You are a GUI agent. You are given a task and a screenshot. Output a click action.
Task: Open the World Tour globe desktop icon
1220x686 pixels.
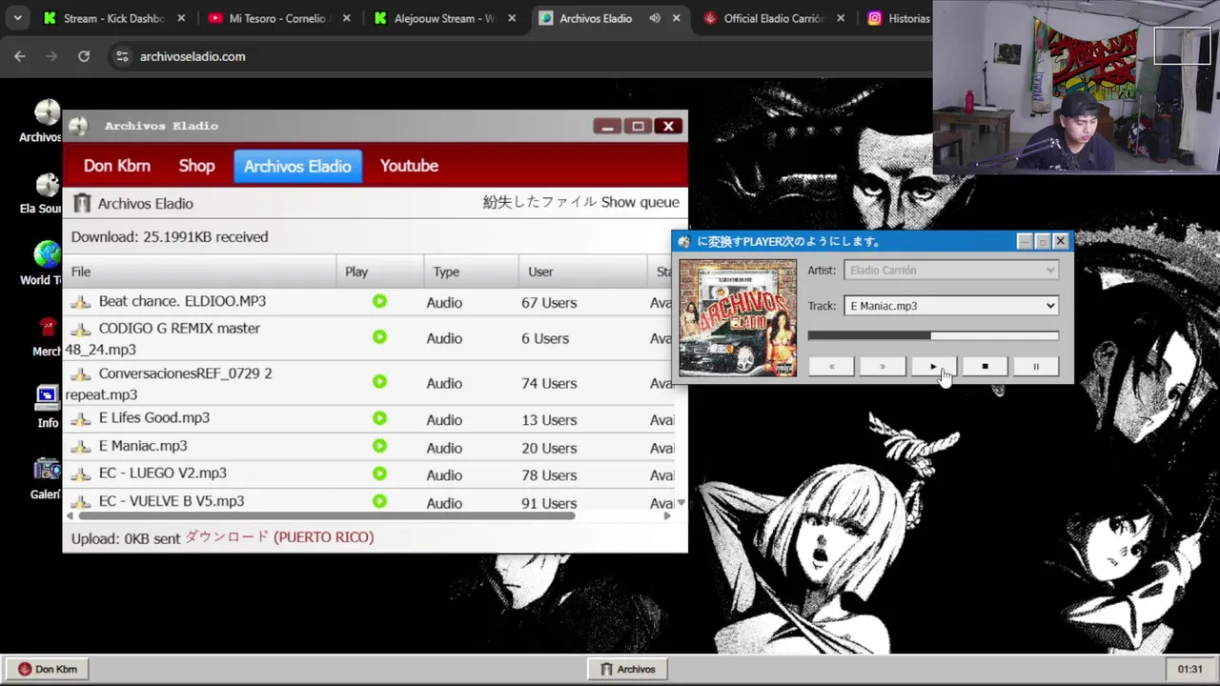(x=47, y=254)
